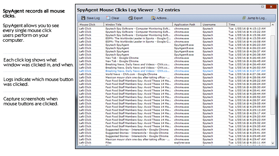Viewport: 279px width, 156px height.
Task: Sort by Window Title column header
Action: pos(138,24)
